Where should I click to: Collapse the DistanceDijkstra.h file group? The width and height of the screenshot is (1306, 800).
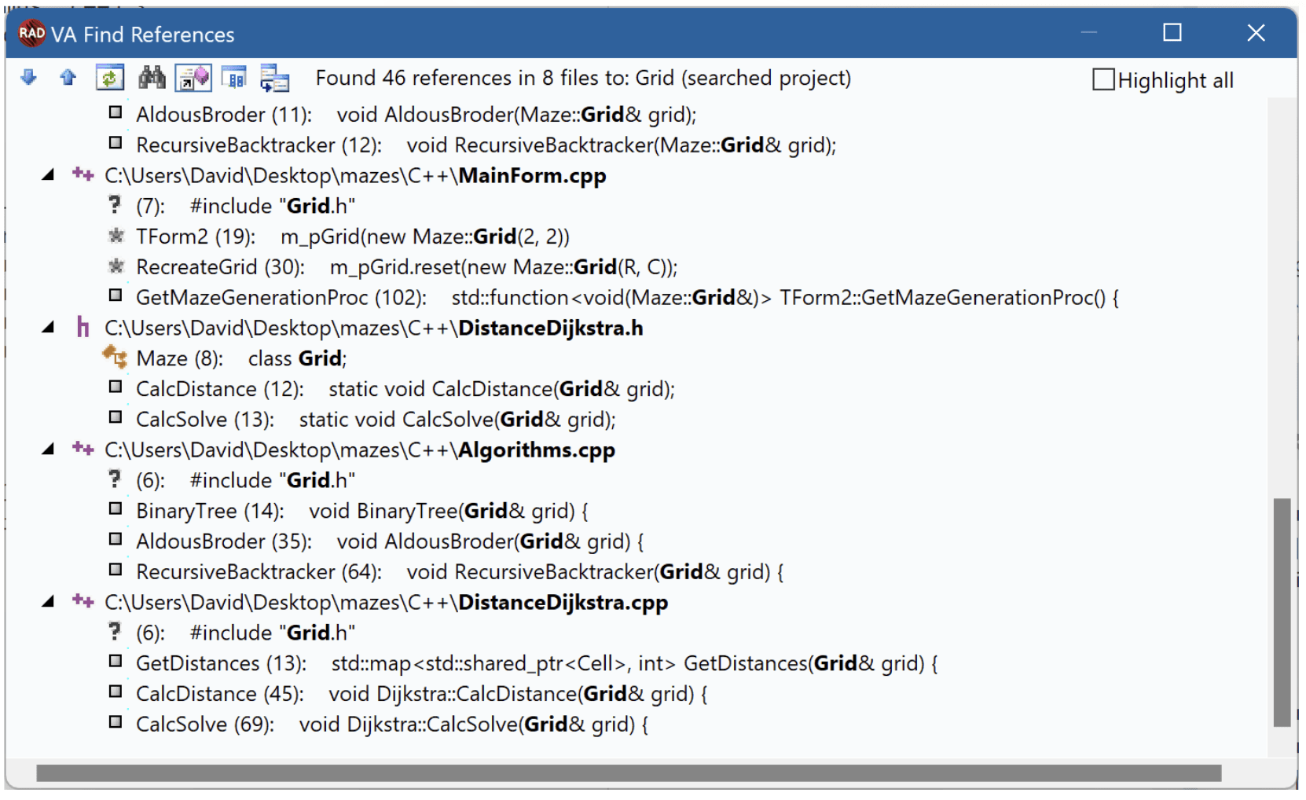(50, 328)
